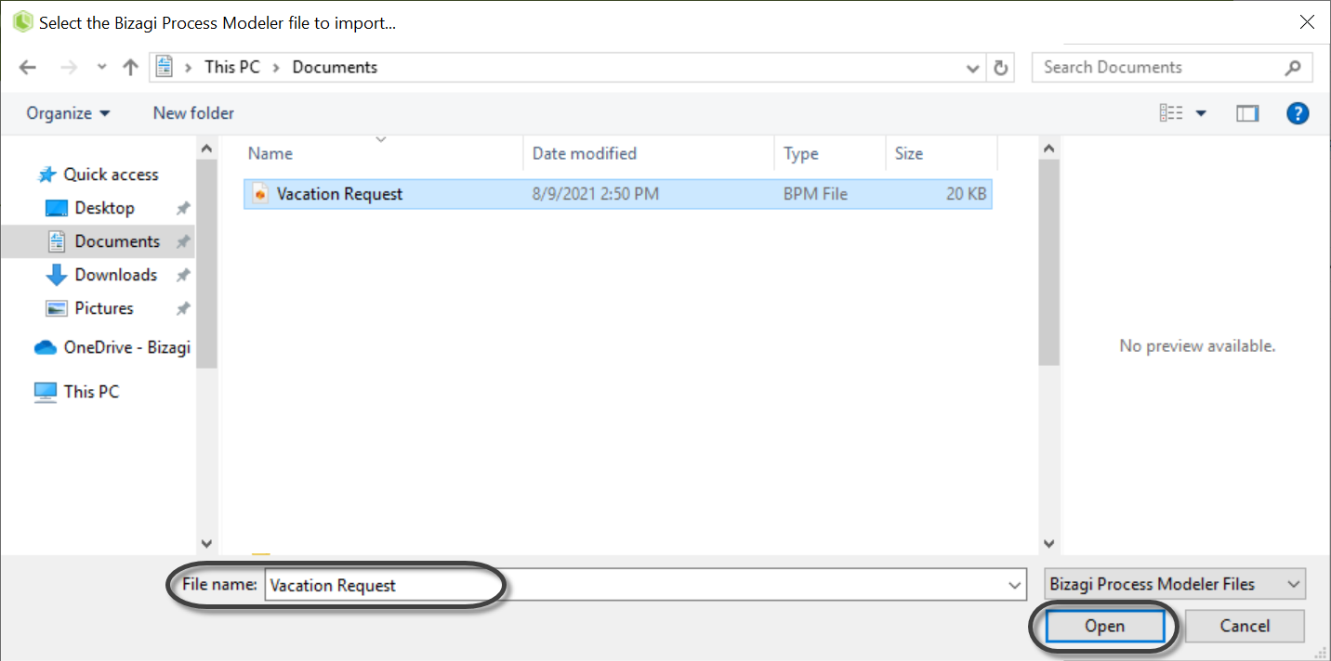Click the pin icon next to Desktop

[183, 209]
